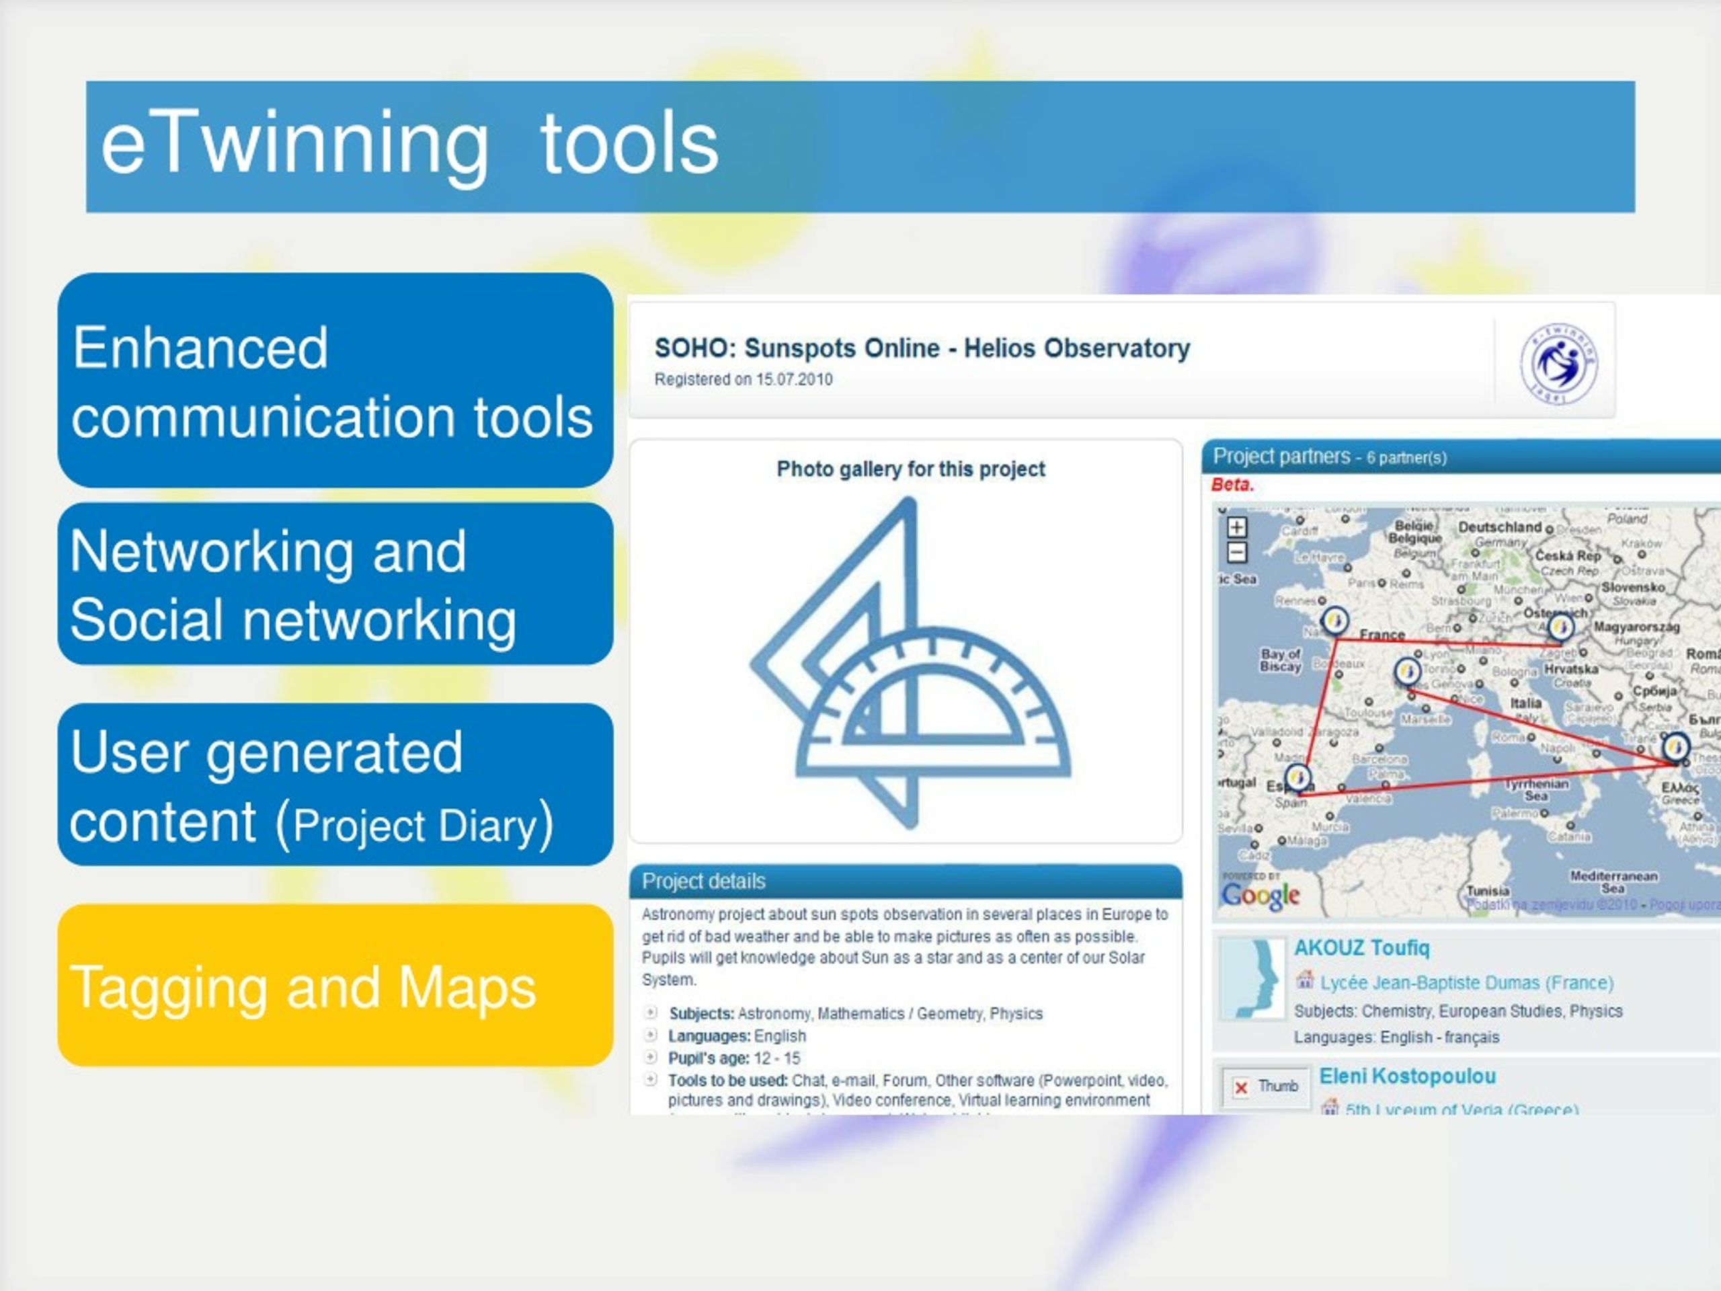Click 'Tyrrhenian Sea' label on the map
This screenshot has height=1291, width=1721.
click(x=1536, y=790)
